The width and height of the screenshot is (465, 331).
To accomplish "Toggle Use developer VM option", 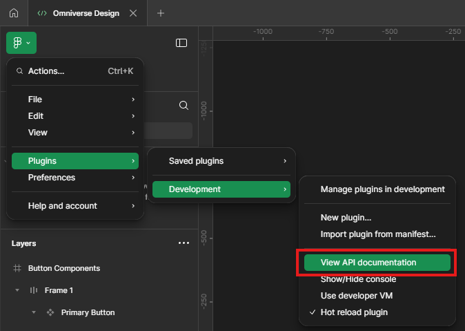I will 377,296.
